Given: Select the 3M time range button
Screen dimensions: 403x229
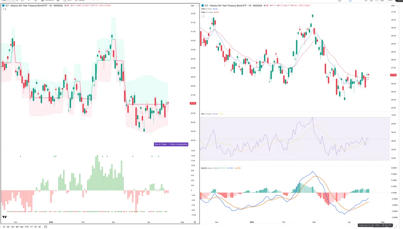Looking at the screenshot, I should click(x=17, y=227).
